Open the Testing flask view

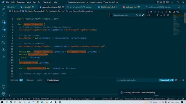pyautogui.click(x=3, y=36)
